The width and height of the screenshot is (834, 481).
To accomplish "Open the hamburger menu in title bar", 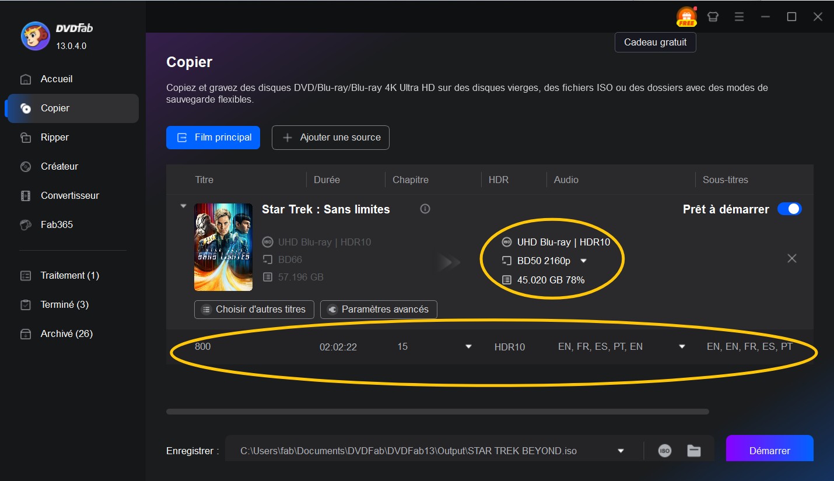I will coord(739,17).
